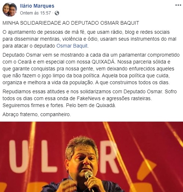Viewport: 183px width, 192px height.
Task: Click the globe public privacy icon
Action: (x=57, y=13)
